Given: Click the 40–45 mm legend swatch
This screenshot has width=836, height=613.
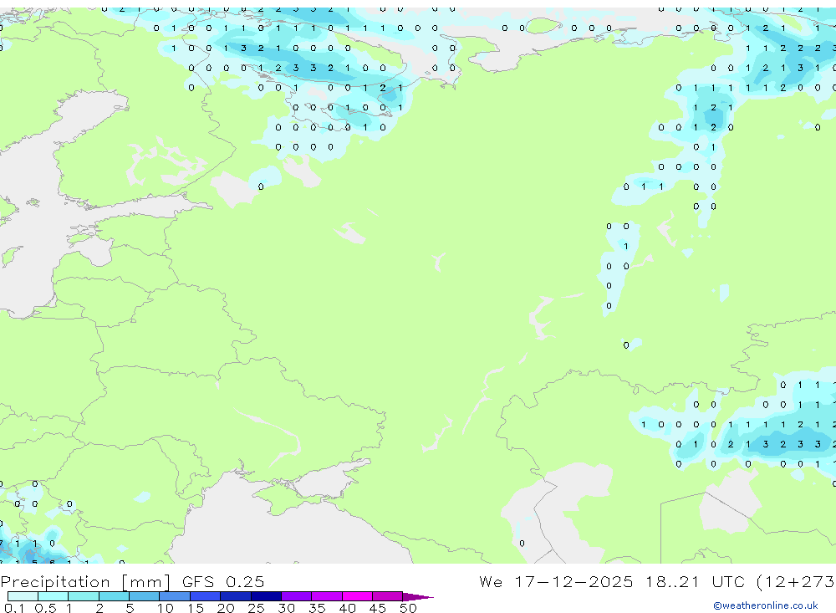Looking at the screenshot, I should click(357, 596).
